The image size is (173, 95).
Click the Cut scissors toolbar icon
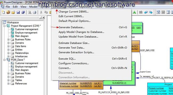41,12
